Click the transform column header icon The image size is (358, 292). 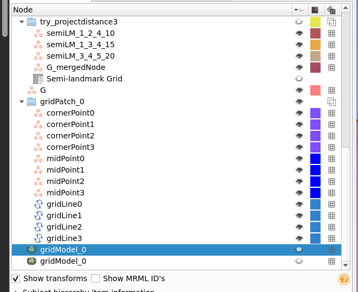click(331, 10)
